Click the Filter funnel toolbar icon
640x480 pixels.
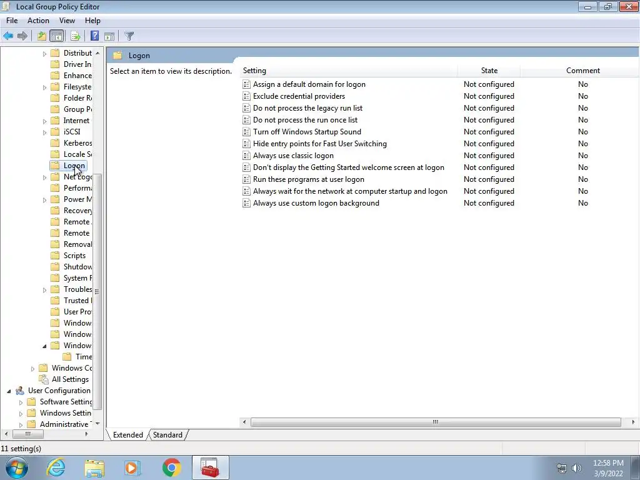click(x=129, y=36)
